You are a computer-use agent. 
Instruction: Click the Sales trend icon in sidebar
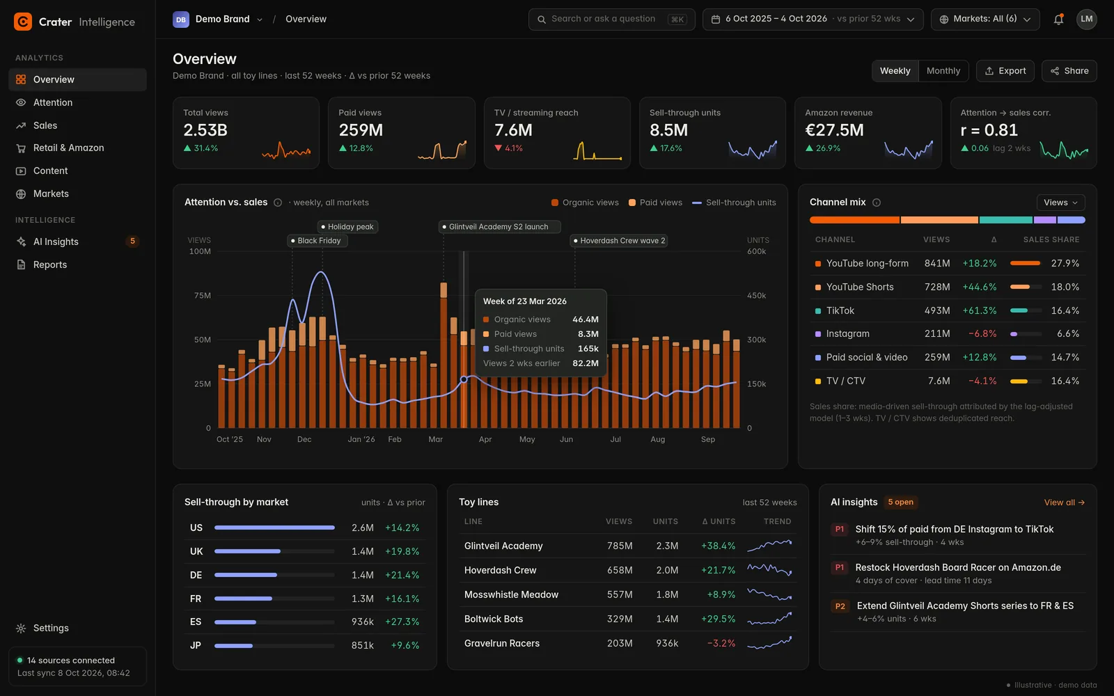coord(21,125)
